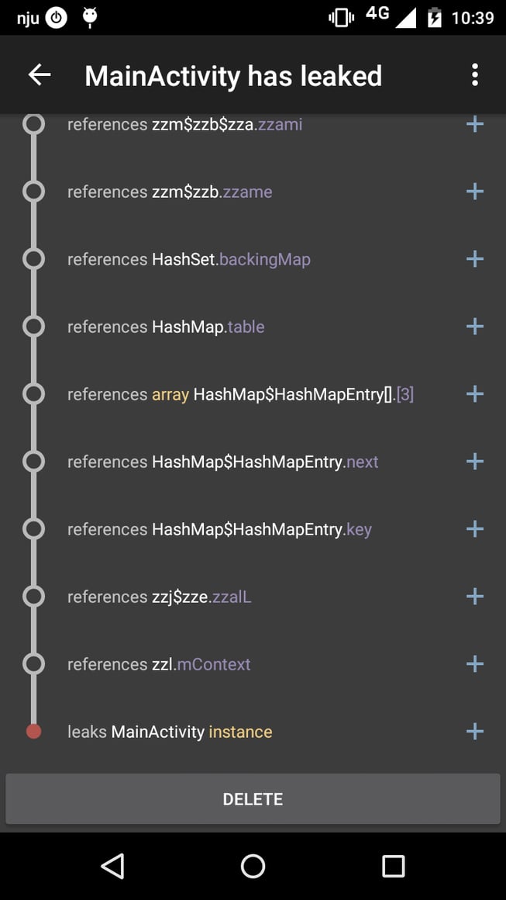
Task: Expand HashSet.backingMap details with plus
Action: [474, 259]
